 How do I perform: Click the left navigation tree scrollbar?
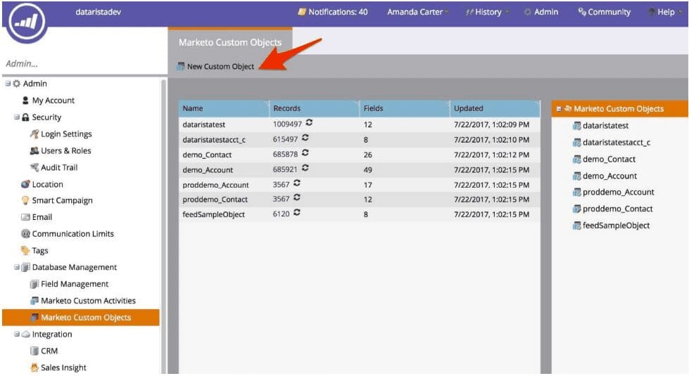(x=164, y=226)
